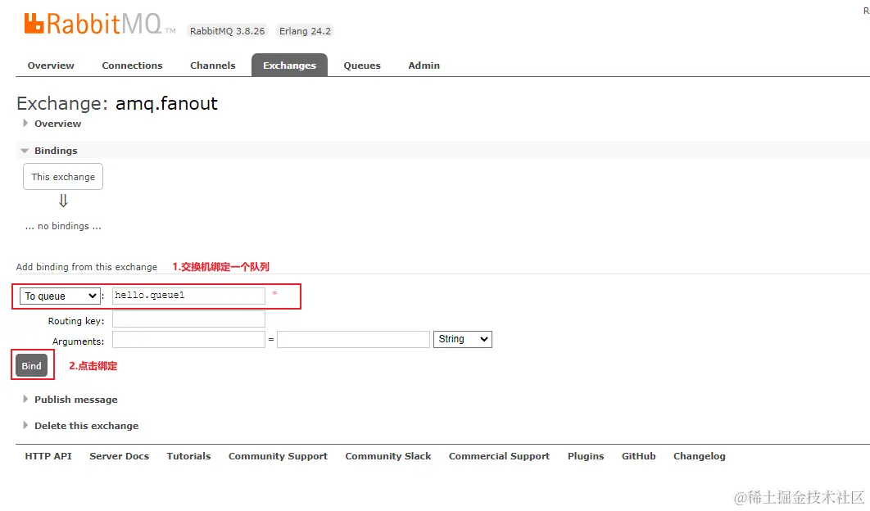Screen dimensions: 870x511
Task: Click the Erlang 24.2 version label
Action: pyautogui.click(x=305, y=31)
